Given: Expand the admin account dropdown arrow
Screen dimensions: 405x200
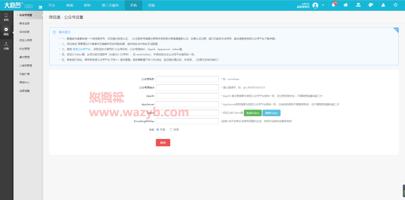Looking at the screenshot, I should coord(323,5).
